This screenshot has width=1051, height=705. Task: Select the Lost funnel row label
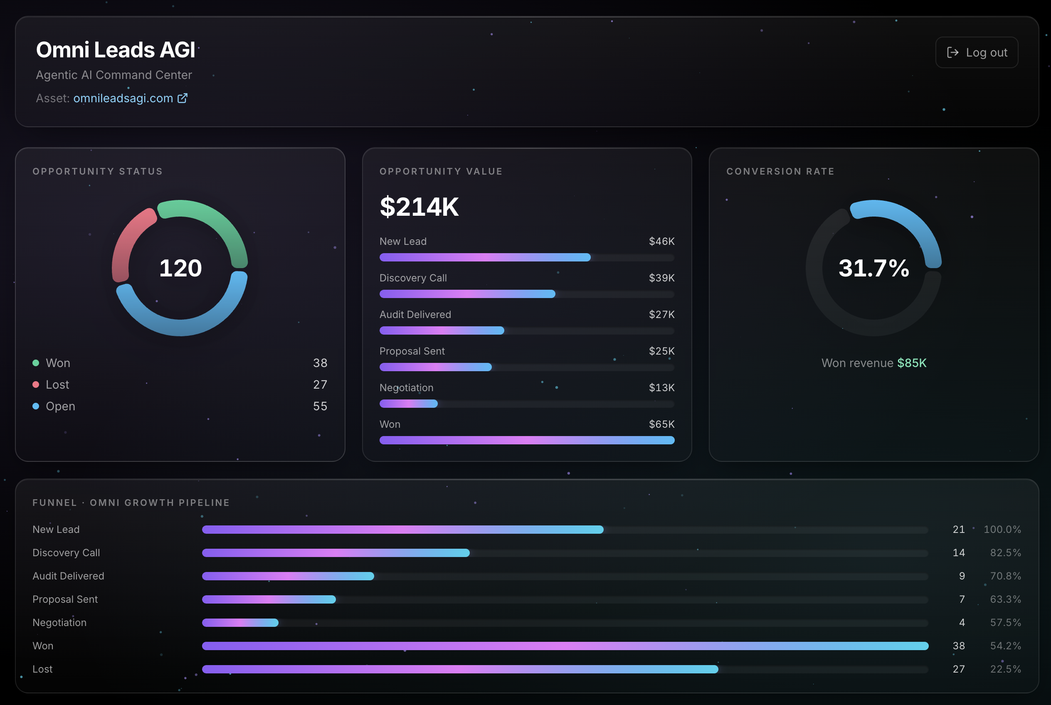(x=43, y=669)
